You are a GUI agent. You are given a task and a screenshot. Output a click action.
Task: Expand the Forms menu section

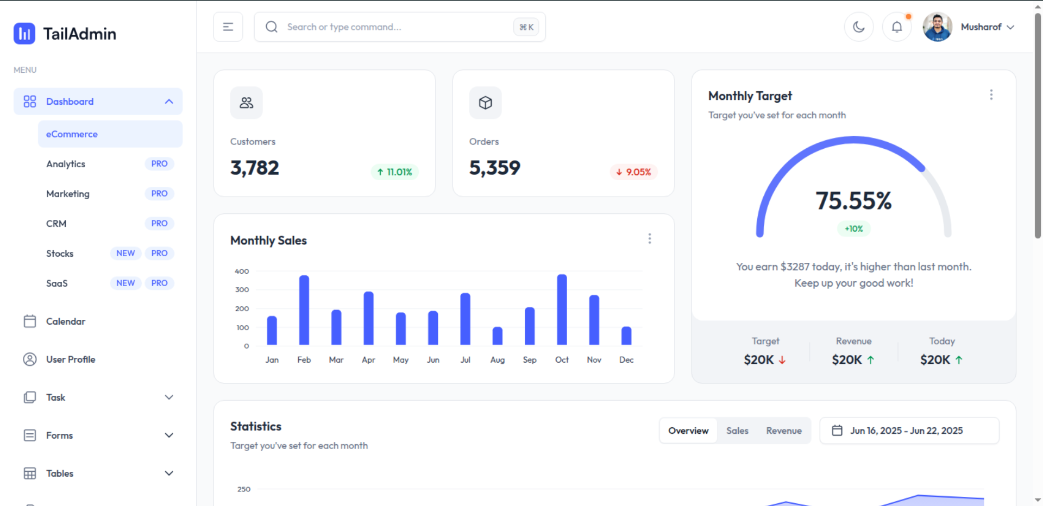169,435
